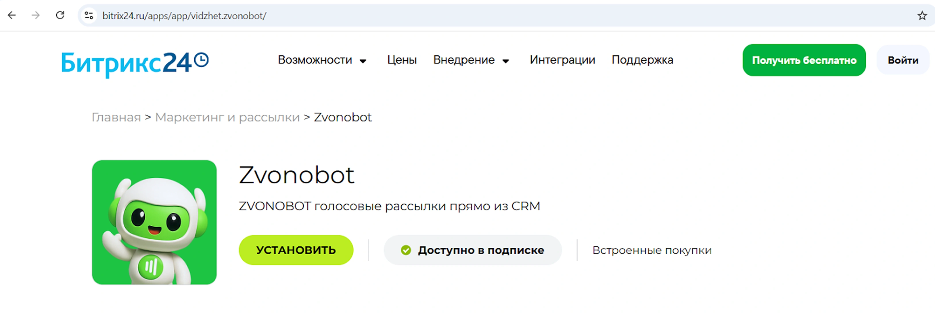Image resolution: width=935 pixels, height=315 pixels.
Task: Click the УСТАНОВИТЬ button
Action: [296, 250]
